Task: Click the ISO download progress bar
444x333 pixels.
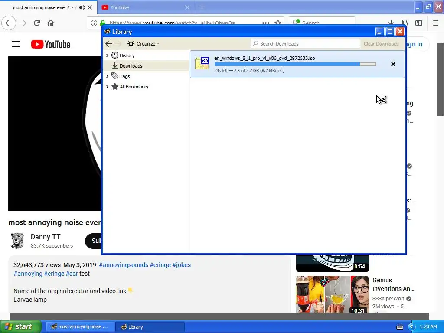Action: 295,64
